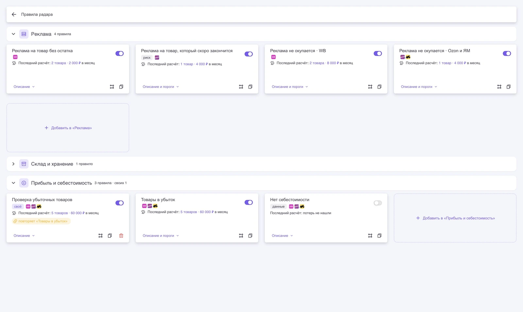Click the «риск» tag on the ending-stock rule
Image resolution: width=523 pixels, height=312 pixels.
pyautogui.click(x=147, y=58)
